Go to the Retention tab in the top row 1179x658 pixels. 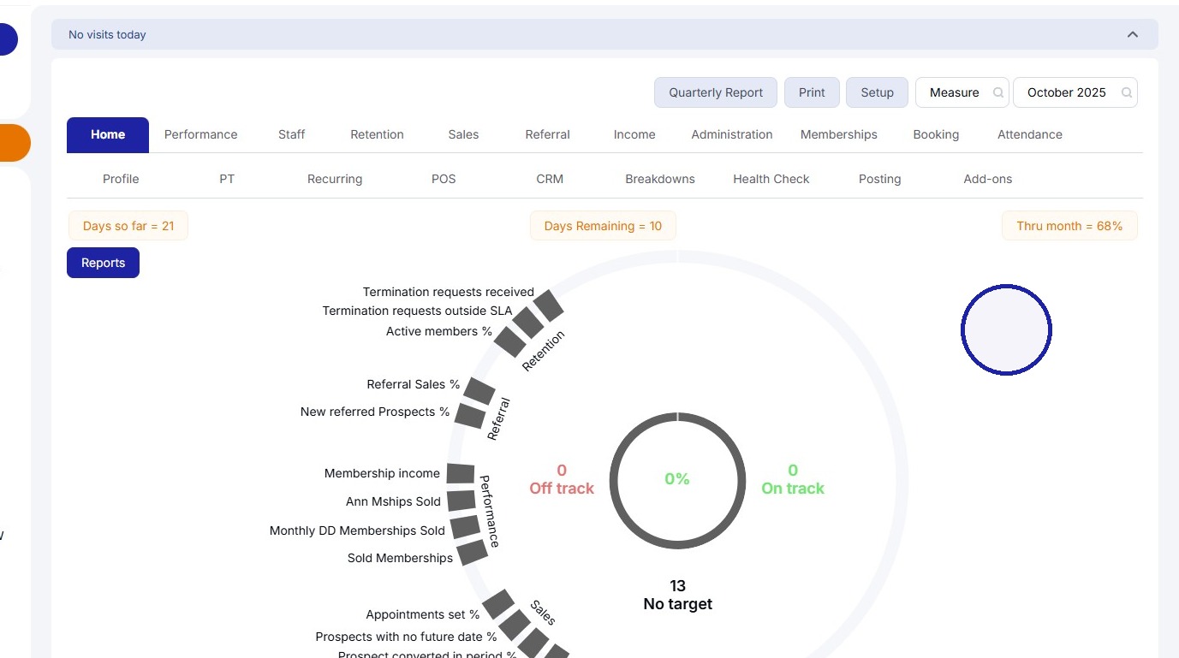pyautogui.click(x=377, y=134)
